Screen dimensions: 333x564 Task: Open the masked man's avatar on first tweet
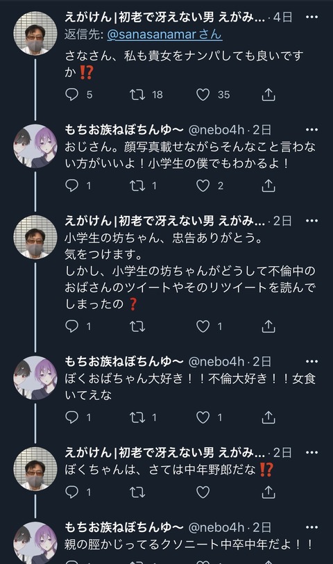tap(35, 33)
